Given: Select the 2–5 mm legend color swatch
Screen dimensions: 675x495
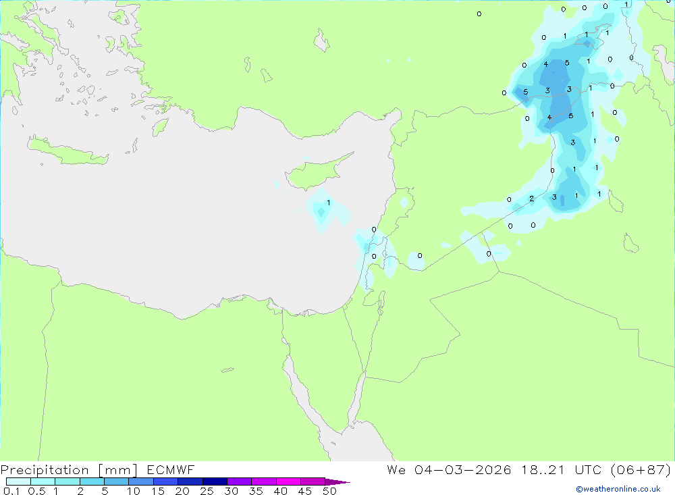Looking at the screenshot, I should tap(92, 481).
